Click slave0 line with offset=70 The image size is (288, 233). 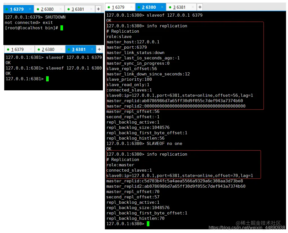coord(180,176)
